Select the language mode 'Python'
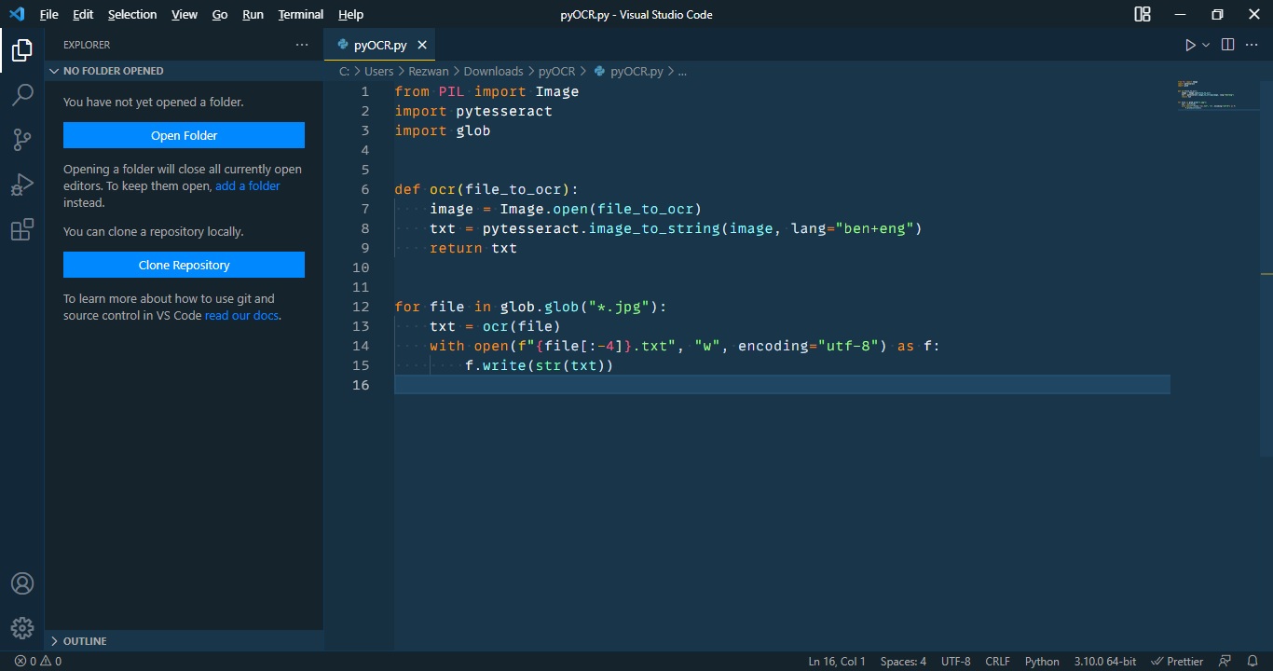The height and width of the screenshot is (671, 1273). tap(1042, 661)
